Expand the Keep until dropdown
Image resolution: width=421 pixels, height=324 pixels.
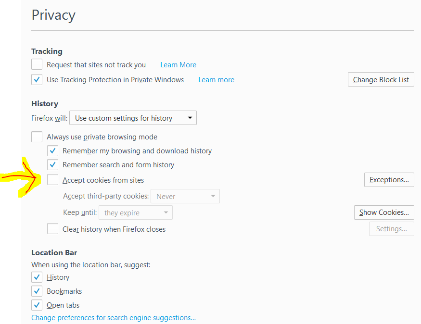(x=136, y=212)
